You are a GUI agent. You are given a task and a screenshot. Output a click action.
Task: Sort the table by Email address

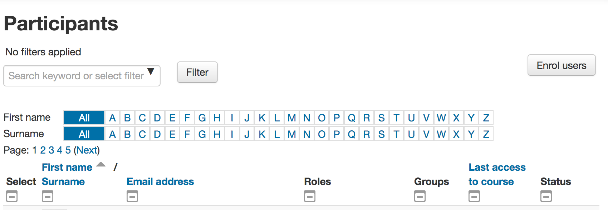pos(160,181)
